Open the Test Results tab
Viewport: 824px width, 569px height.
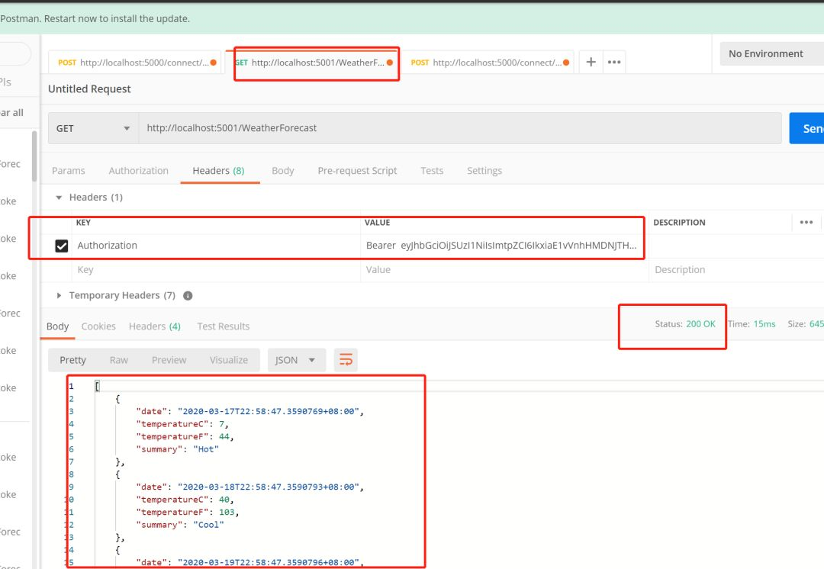[x=224, y=326]
